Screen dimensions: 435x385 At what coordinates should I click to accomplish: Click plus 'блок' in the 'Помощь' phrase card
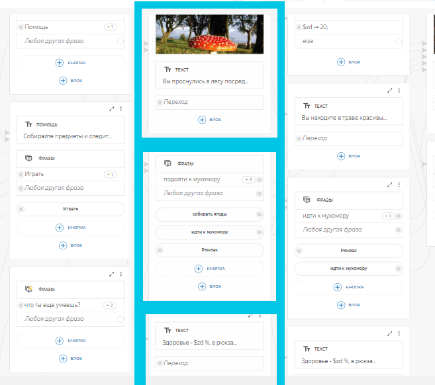click(63, 81)
